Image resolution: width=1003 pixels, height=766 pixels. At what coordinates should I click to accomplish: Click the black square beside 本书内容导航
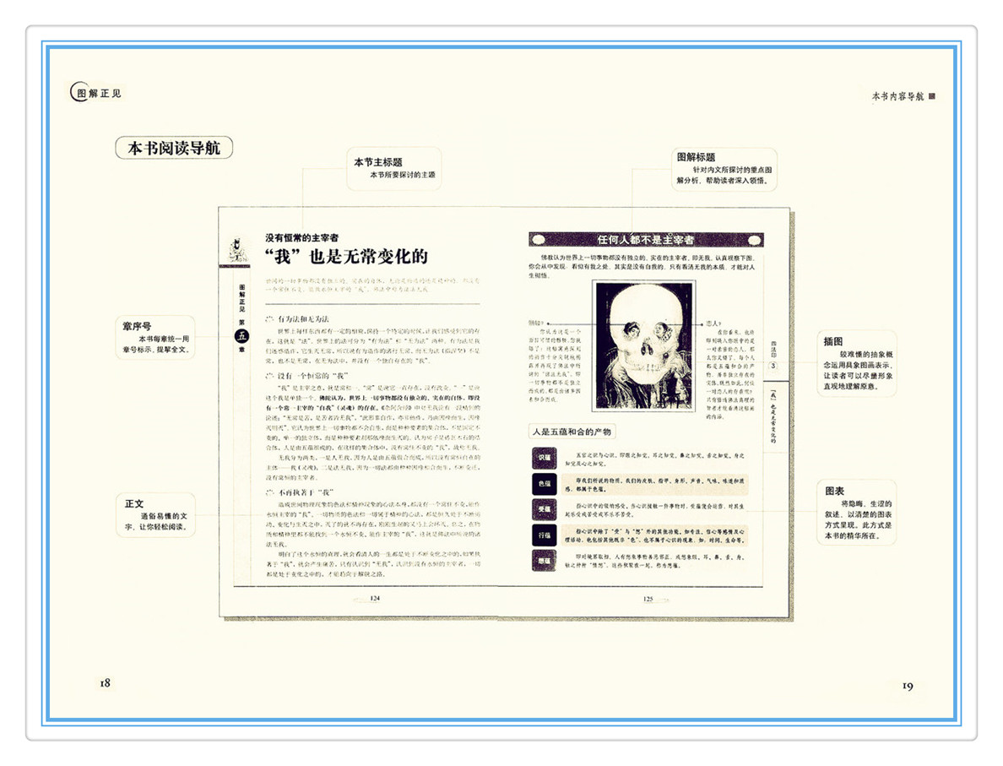tap(932, 96)
